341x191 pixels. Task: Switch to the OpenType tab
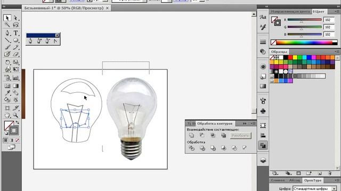click(x=313, y=180)
